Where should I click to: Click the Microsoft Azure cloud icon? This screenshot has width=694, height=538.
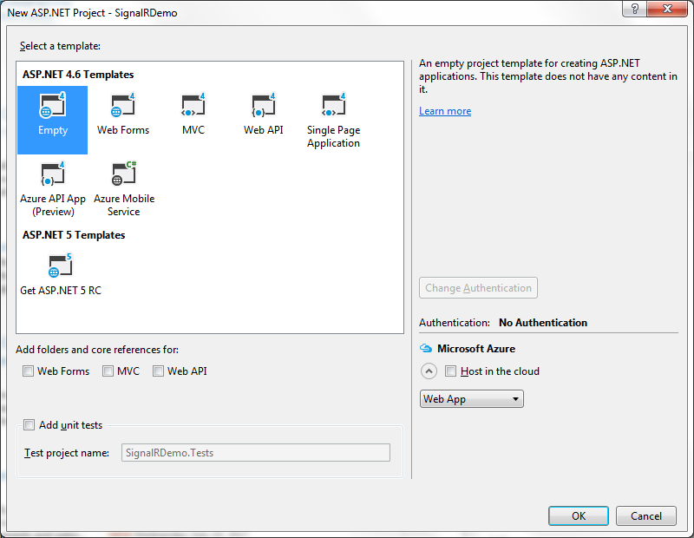point(426,349)
